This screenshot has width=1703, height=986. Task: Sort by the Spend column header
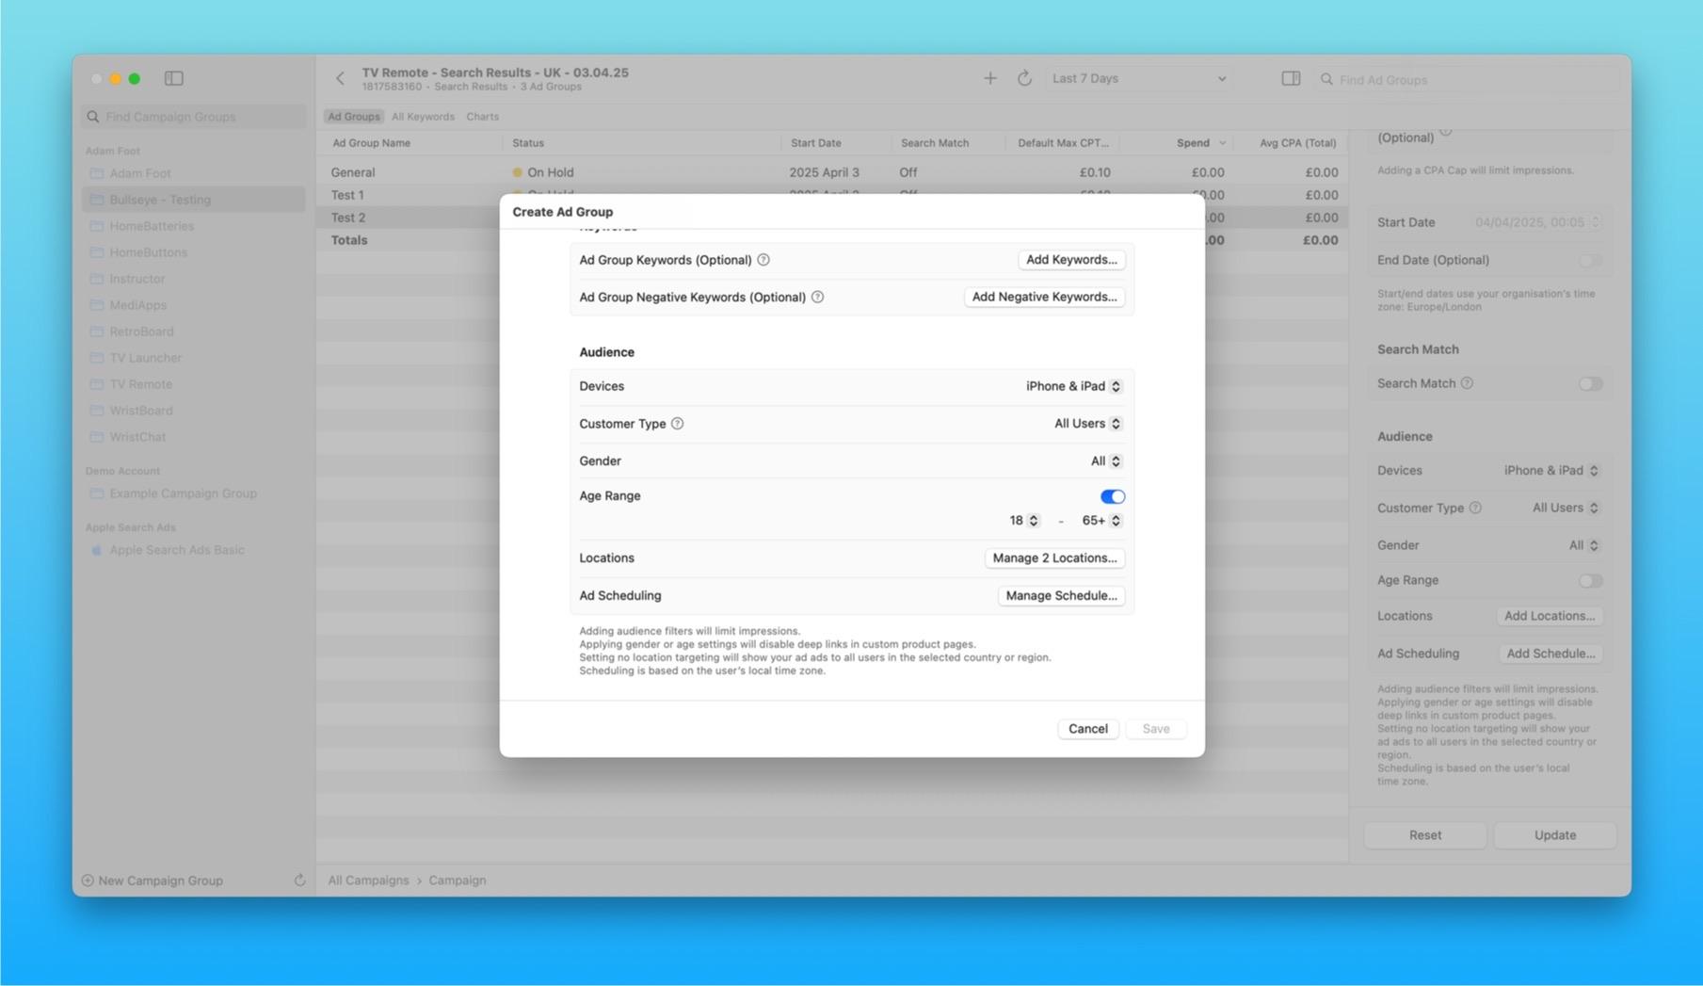pyautogui.click(x=1193, y=143)
